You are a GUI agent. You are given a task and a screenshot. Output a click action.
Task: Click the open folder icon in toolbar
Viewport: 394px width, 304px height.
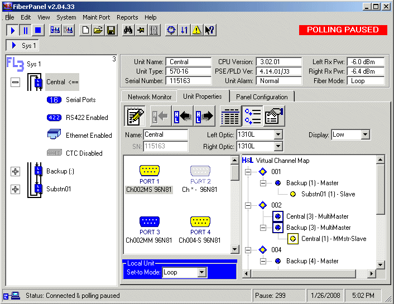point(98,30)
